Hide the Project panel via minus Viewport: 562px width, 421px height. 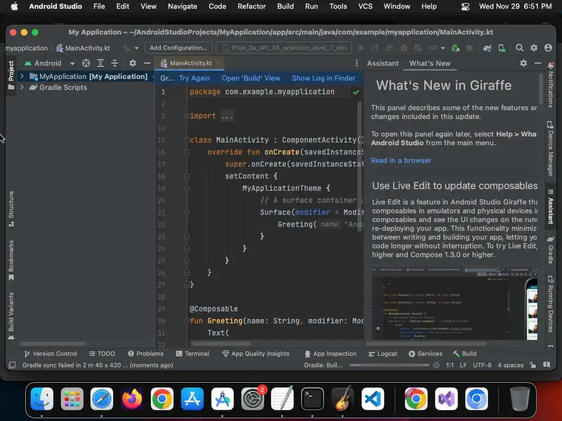point(147,64)
